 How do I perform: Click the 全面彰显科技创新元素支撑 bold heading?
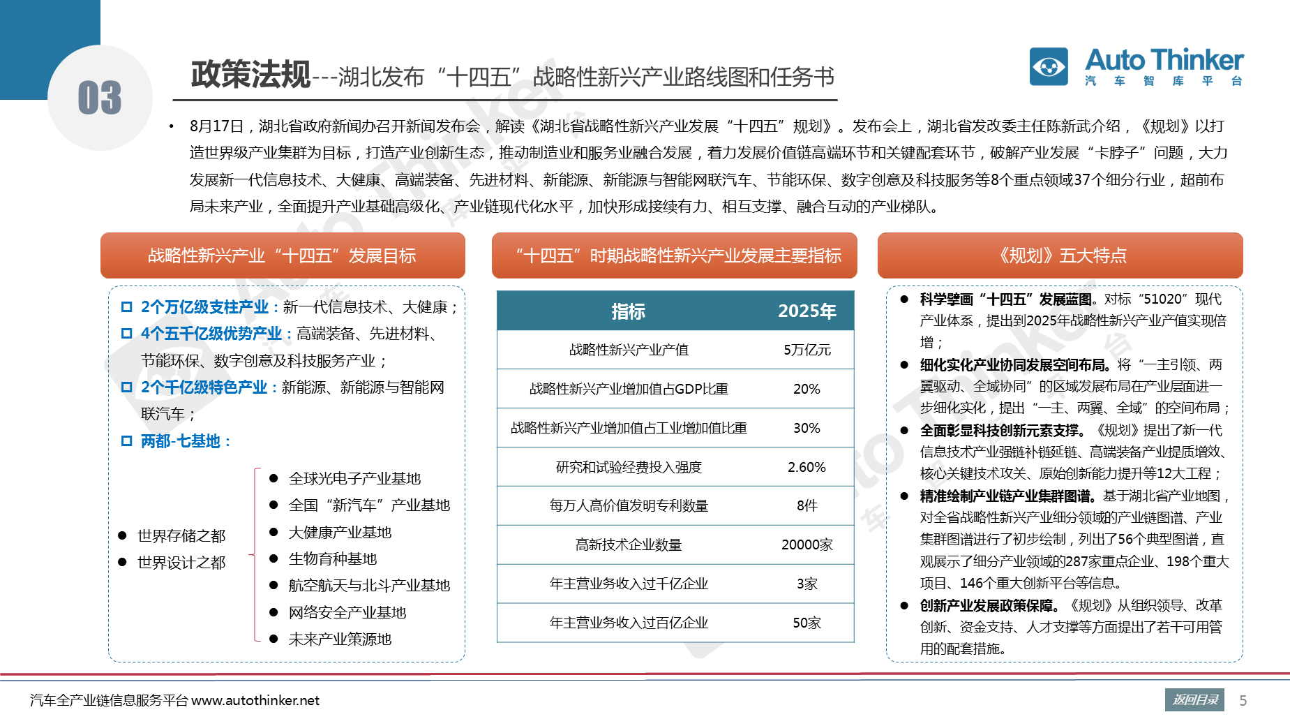coord(1003,431)
